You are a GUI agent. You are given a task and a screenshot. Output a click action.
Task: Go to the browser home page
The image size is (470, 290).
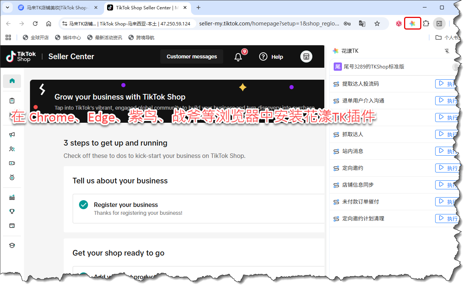49,24
